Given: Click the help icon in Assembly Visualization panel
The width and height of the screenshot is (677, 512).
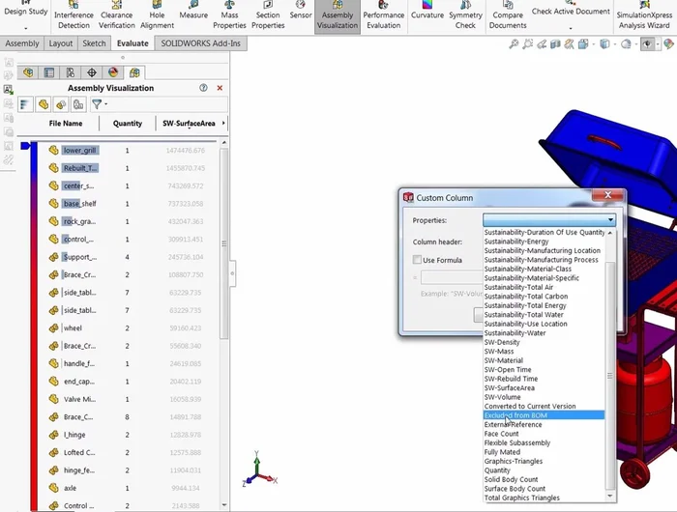Looking at the screenshot, I should (204, 88).
